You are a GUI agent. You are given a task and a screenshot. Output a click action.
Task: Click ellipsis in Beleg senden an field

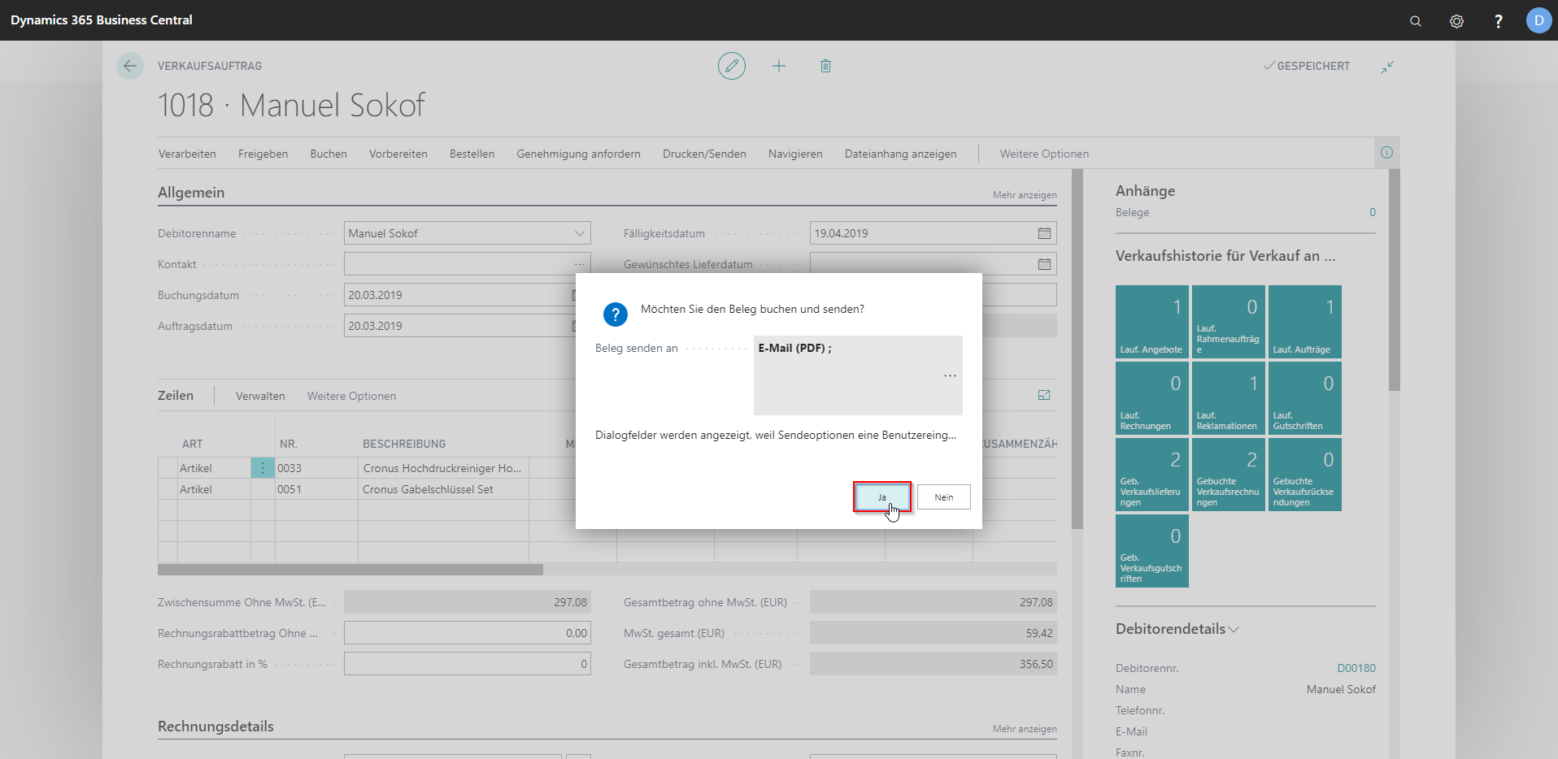coord(950,375)
